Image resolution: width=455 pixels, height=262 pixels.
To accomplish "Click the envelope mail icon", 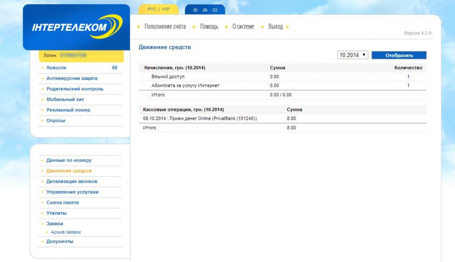I will (x=215, y=10).
